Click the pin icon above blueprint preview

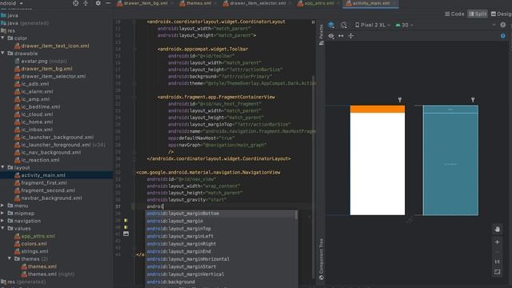click(473, 99)
